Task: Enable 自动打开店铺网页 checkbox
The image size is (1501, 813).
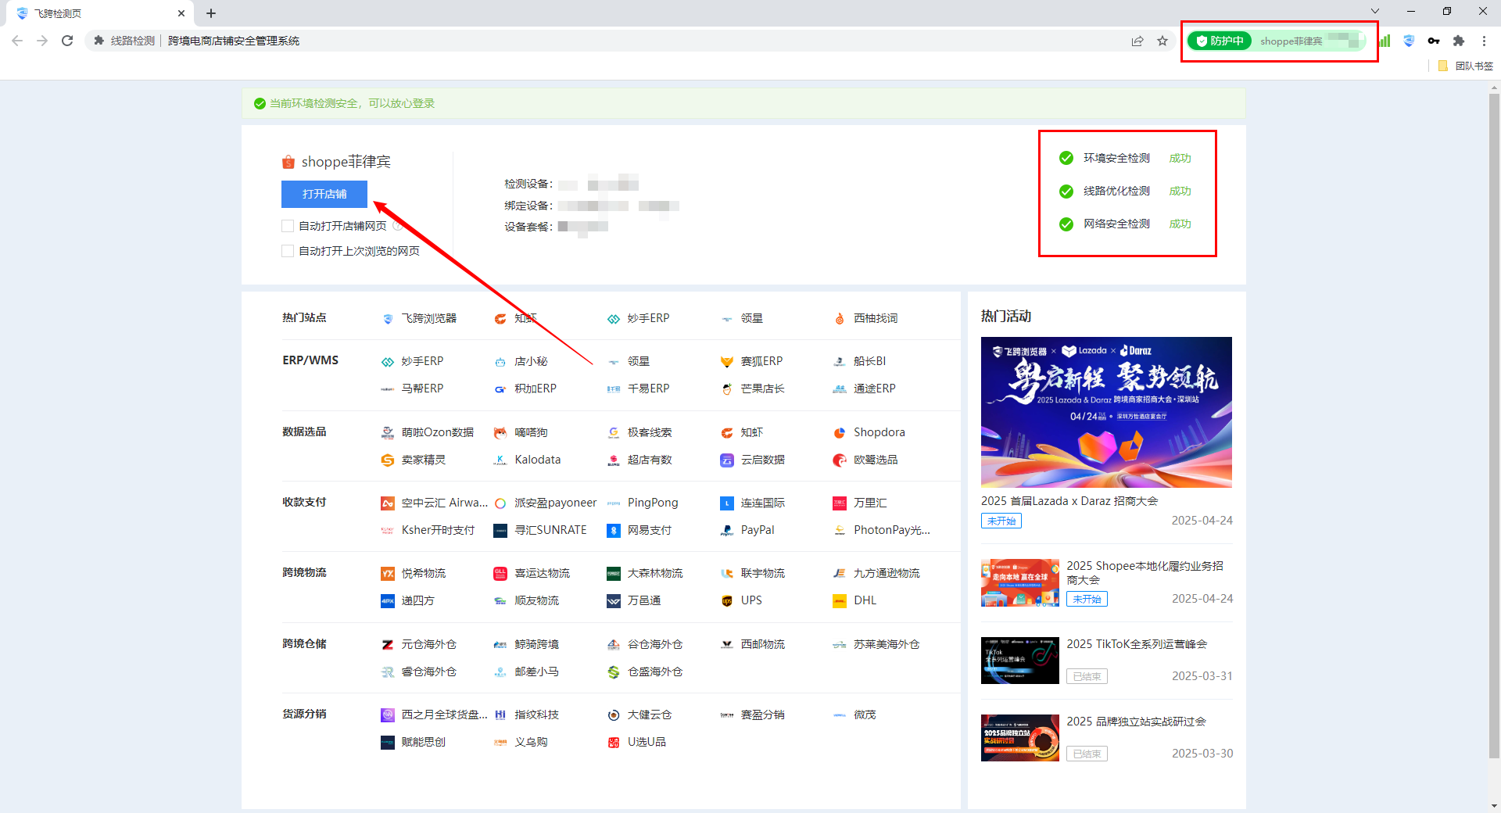Action: coord(288,226)
